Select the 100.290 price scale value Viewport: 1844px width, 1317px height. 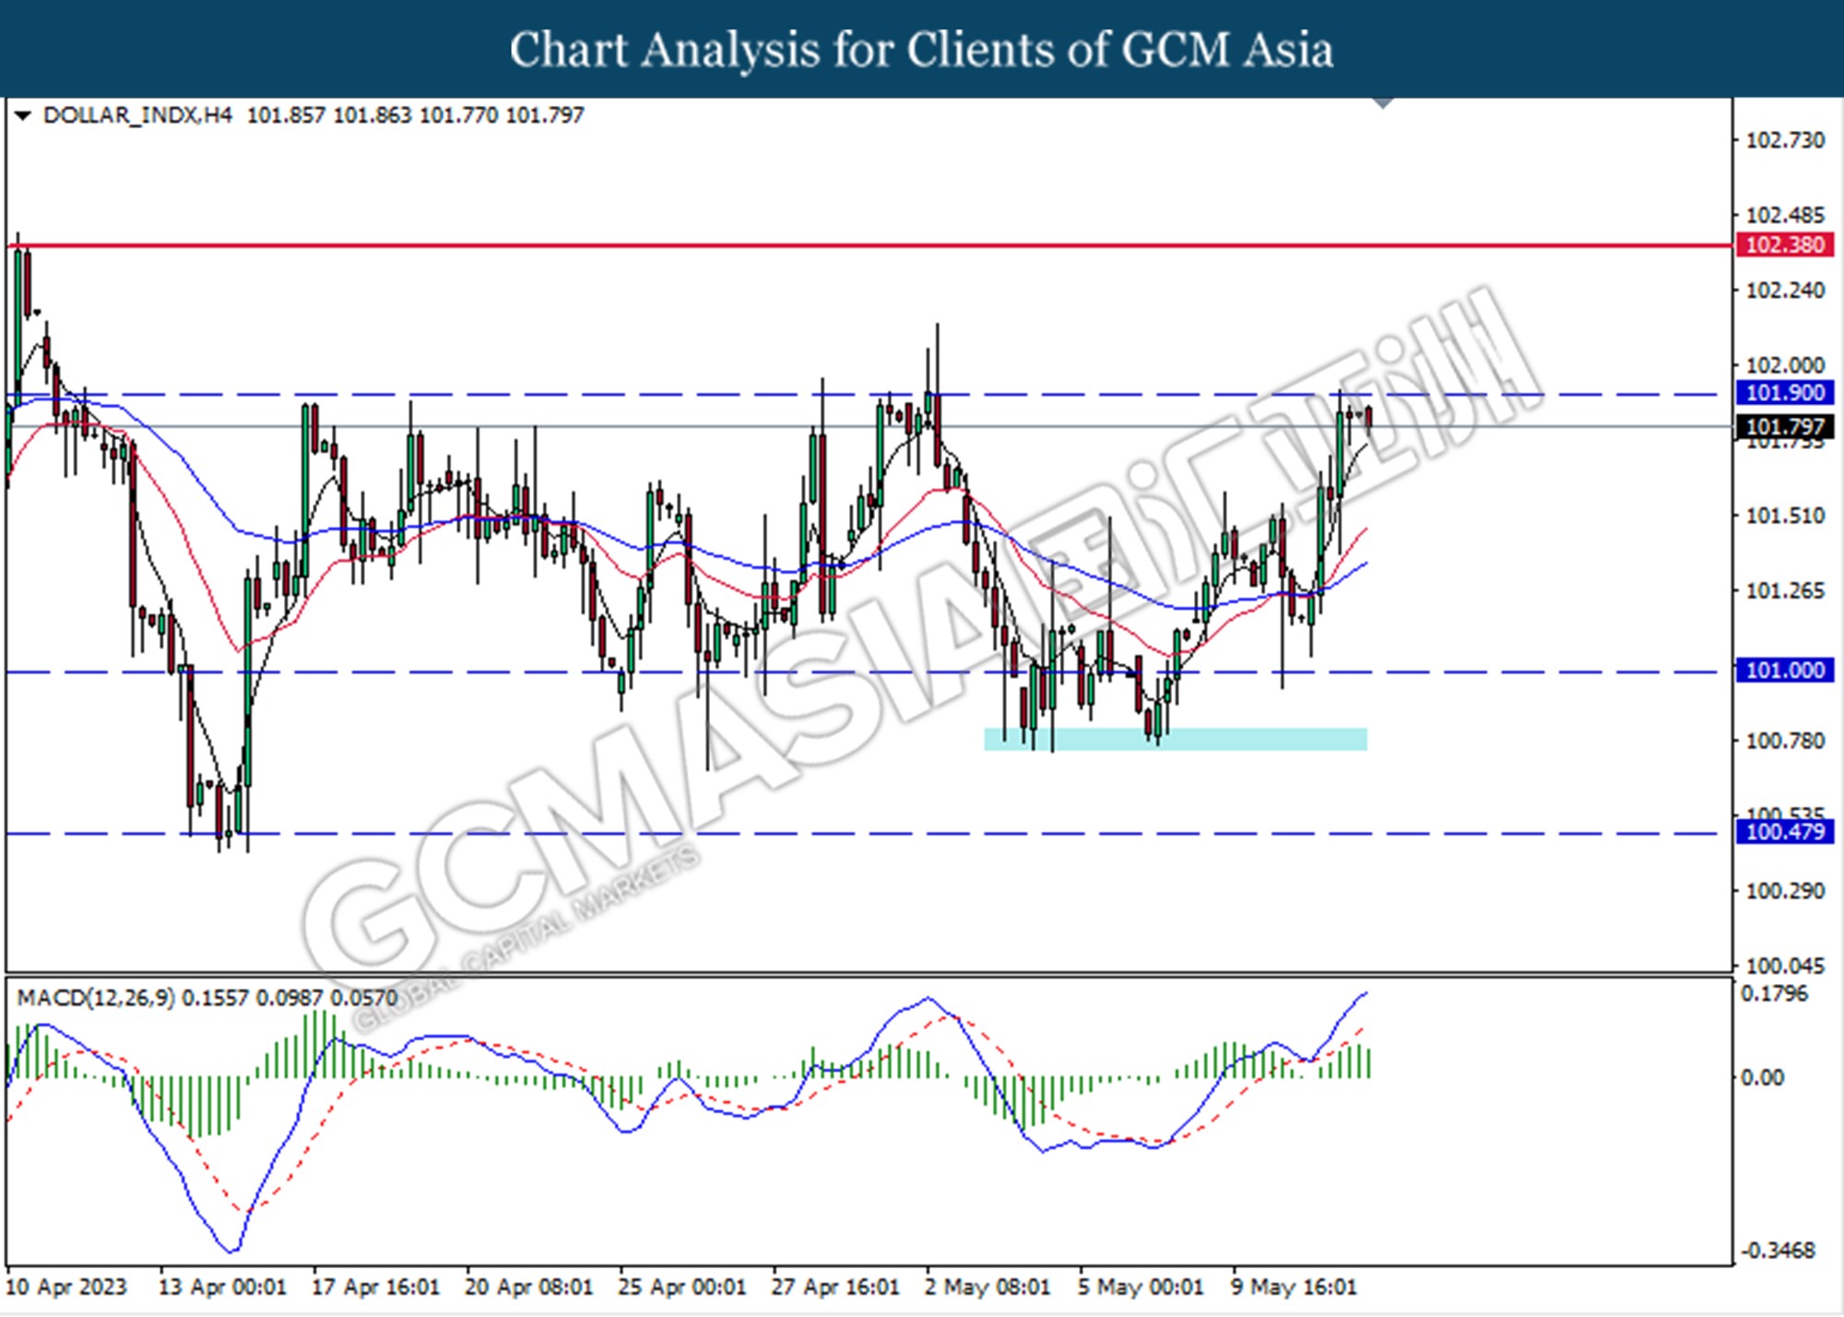(x=1785, y=891)
